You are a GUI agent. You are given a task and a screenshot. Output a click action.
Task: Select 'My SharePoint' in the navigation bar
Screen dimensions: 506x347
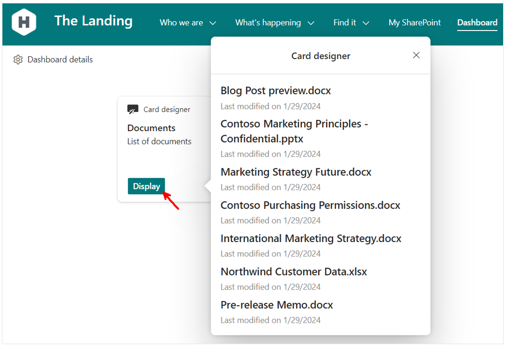[x=414, y=22]
